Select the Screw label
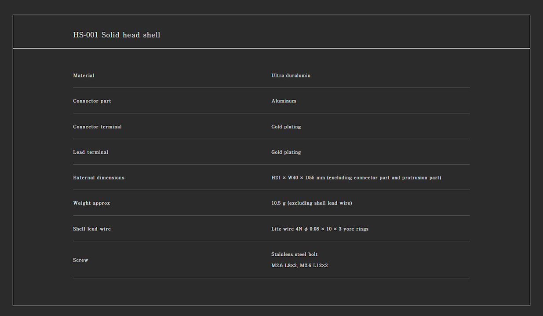Screen dimensions: 543x316 point(80,260)
